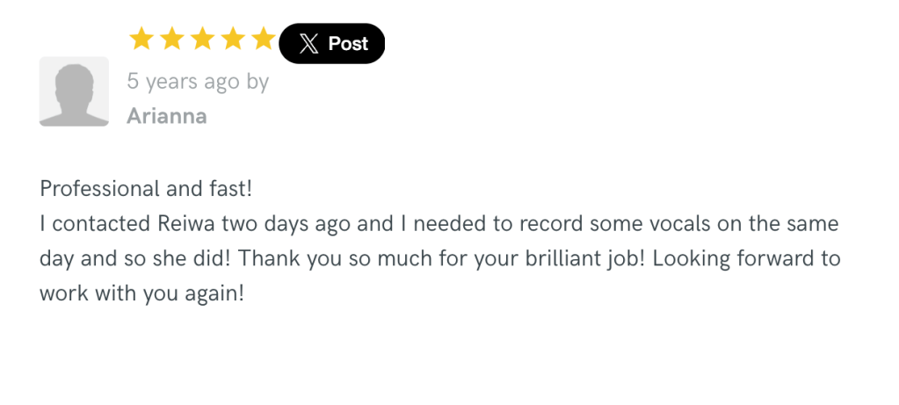Click the "5 years ago by" timestamp
899x405 pixels.
[198, 82]
